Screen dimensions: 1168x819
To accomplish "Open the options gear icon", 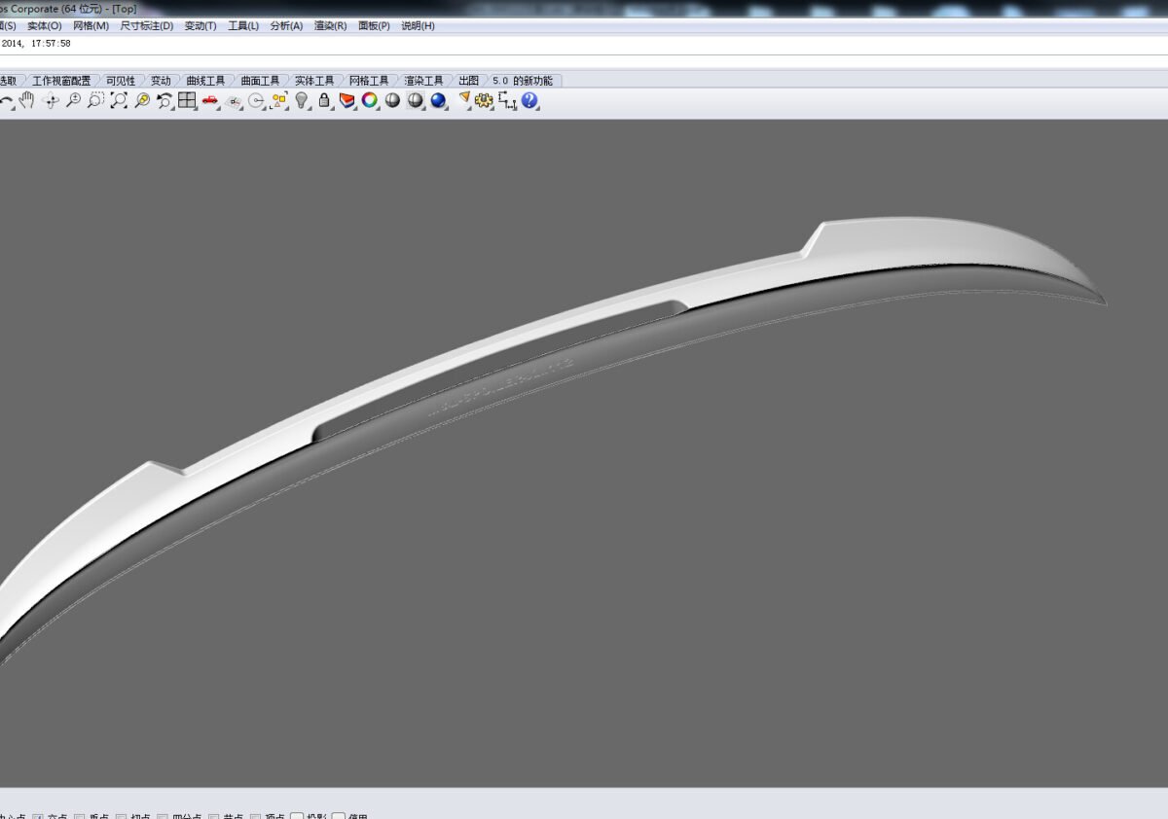I will click(484, 100).
